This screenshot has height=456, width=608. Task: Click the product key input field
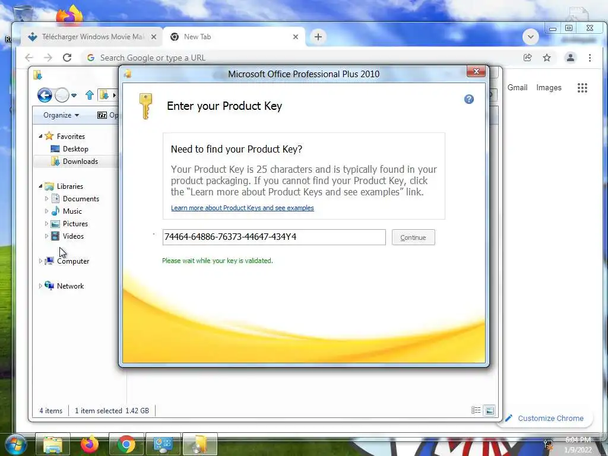point(274,237)
